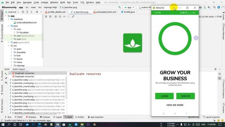Click Expand All in project panel
Viewport: 225px width, 127px height.
[x=27, y=12]
